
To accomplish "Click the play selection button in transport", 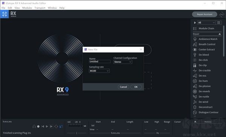I will [51, 127].
